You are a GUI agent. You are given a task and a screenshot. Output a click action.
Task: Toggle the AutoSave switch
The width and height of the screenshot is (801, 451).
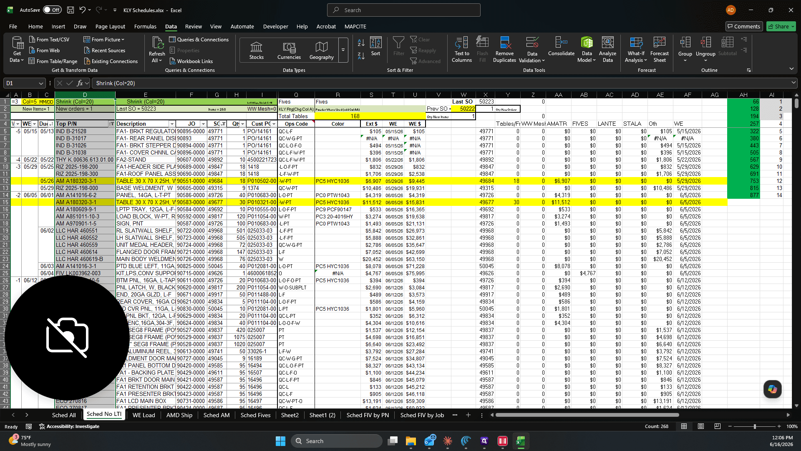52,10
